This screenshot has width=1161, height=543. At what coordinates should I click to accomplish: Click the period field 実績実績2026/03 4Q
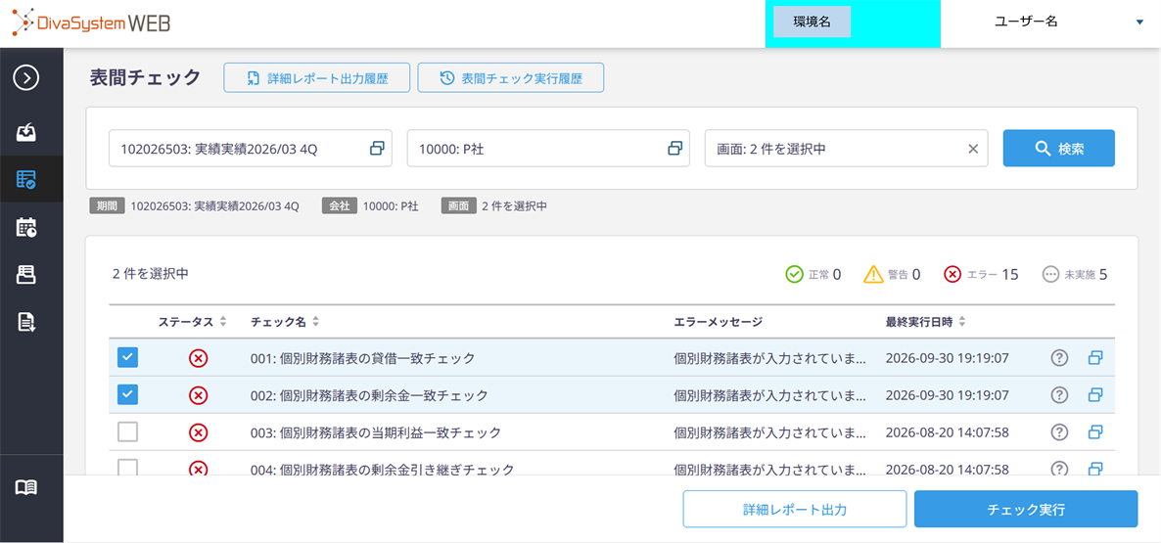point(251,149)
